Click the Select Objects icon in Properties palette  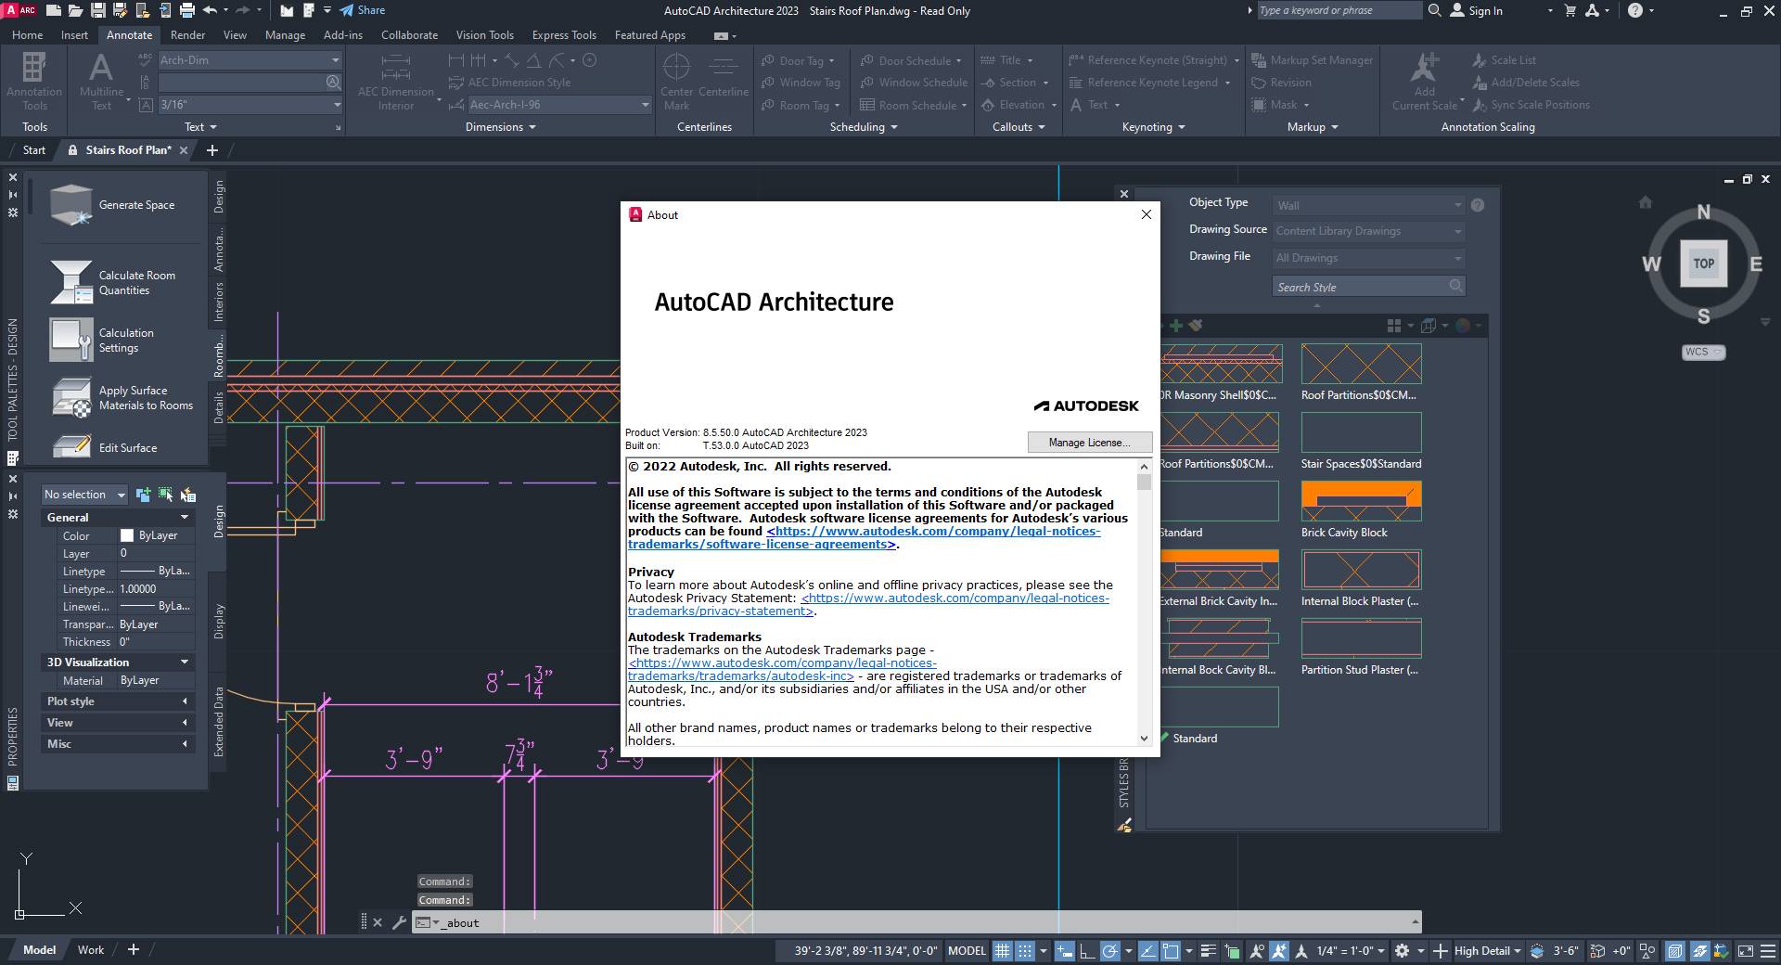click(x=165, y=495)
